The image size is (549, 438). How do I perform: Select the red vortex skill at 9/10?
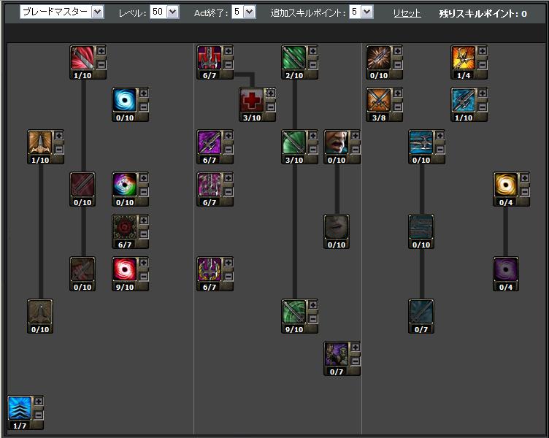[125, 269]
